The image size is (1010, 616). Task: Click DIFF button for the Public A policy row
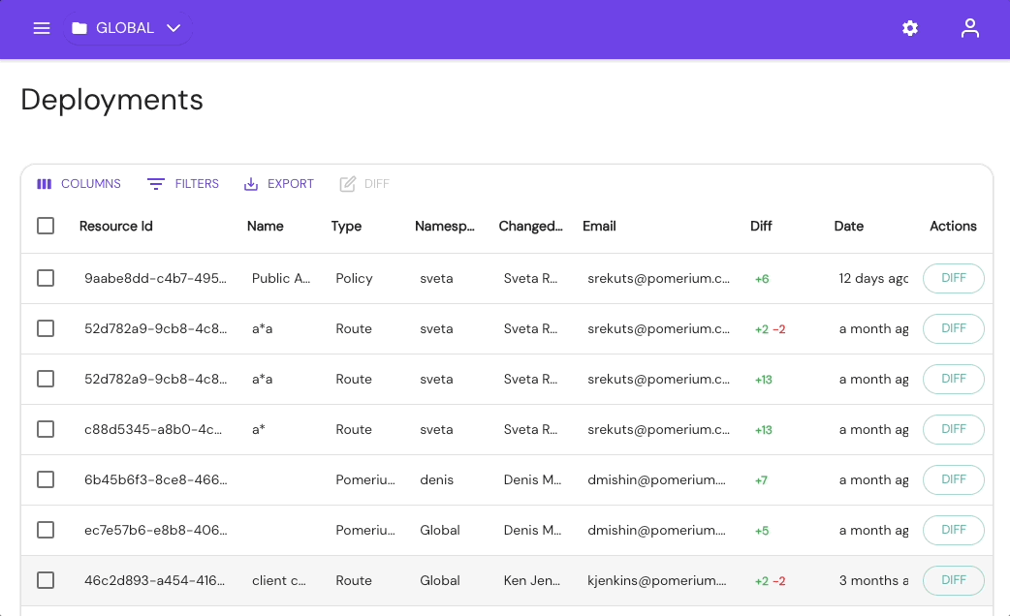pyautogui.click(x=953, y=278)
